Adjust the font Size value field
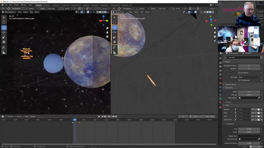 click(249, 129)
